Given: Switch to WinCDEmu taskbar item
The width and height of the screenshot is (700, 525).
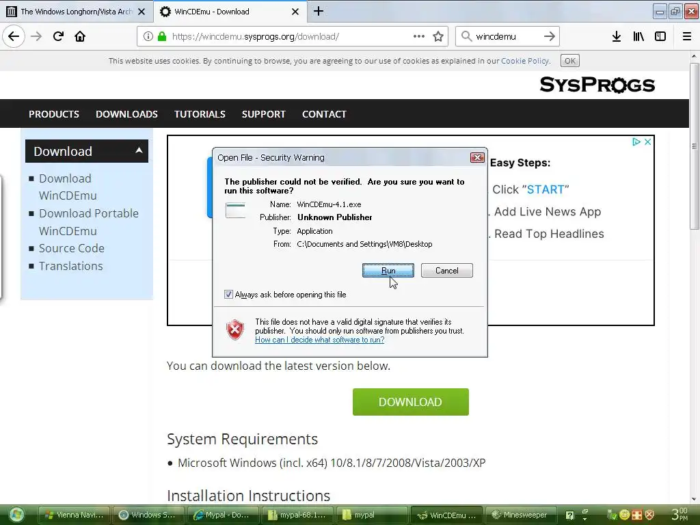Looking at the screenshot, I should point(446,515).
